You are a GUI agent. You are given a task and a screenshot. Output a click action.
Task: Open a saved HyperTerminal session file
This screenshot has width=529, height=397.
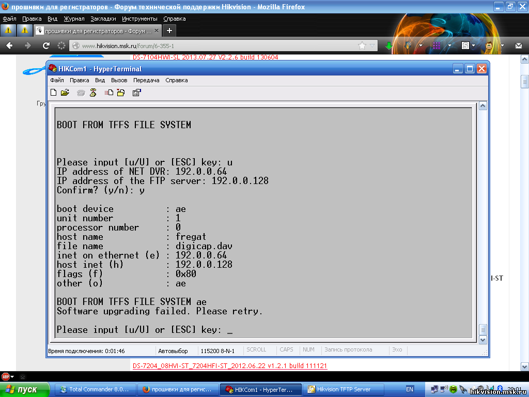click(65, 93)
